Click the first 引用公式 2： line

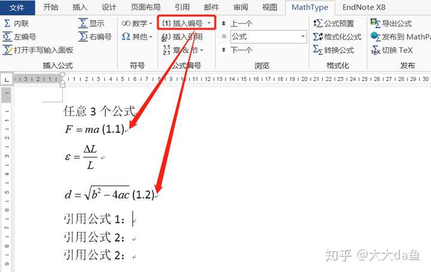click(94, 237)
